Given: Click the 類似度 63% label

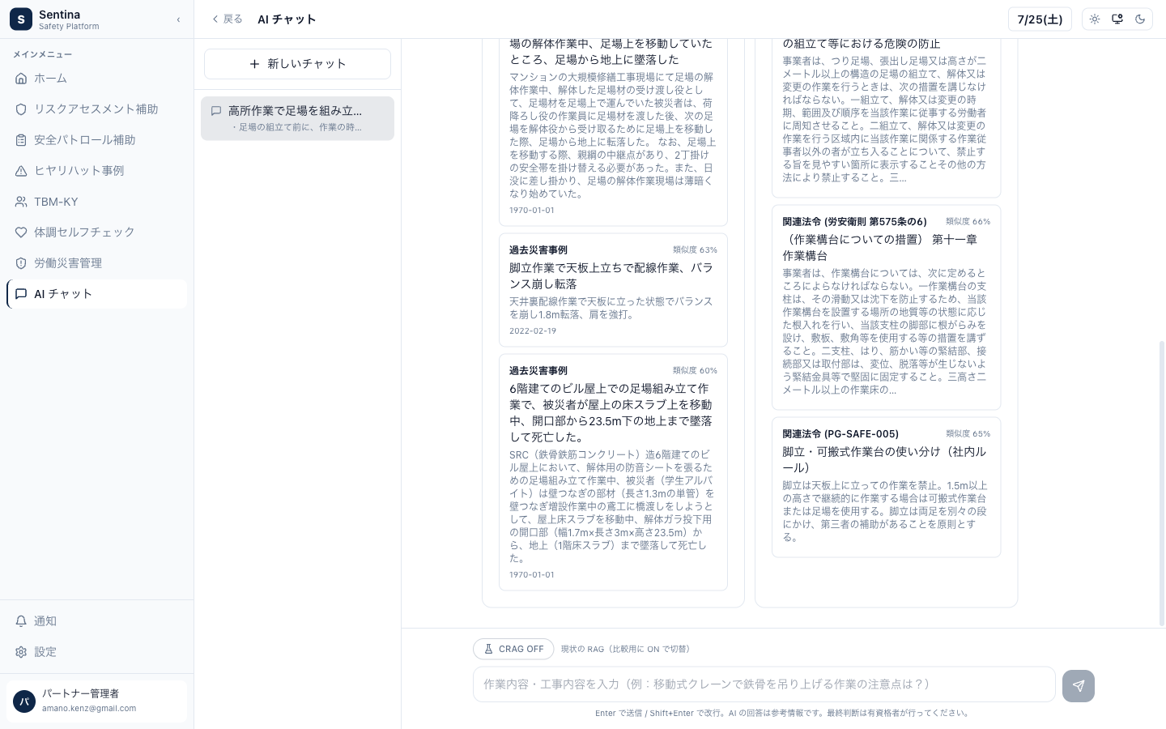Looking at the screenshot, I should (695, 250).
